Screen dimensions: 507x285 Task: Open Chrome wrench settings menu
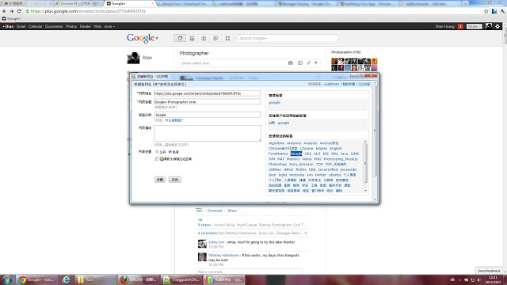[x=502, y=11]
